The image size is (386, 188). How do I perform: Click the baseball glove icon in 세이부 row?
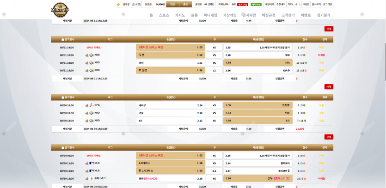86,105
